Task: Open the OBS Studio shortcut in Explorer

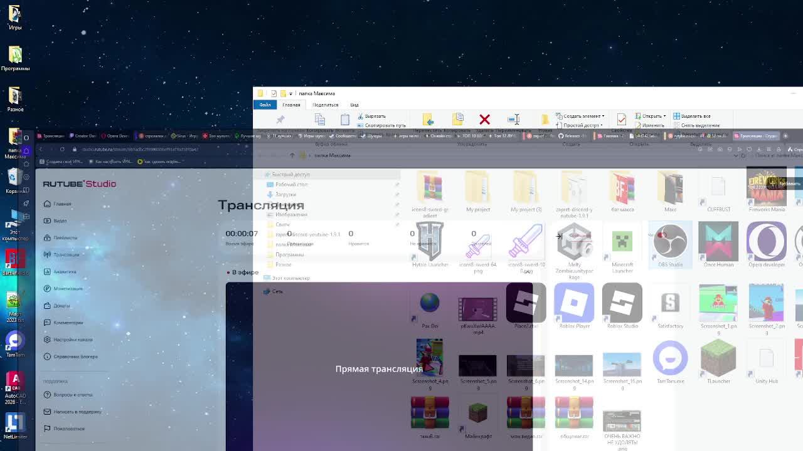Action: coord(670,244)
